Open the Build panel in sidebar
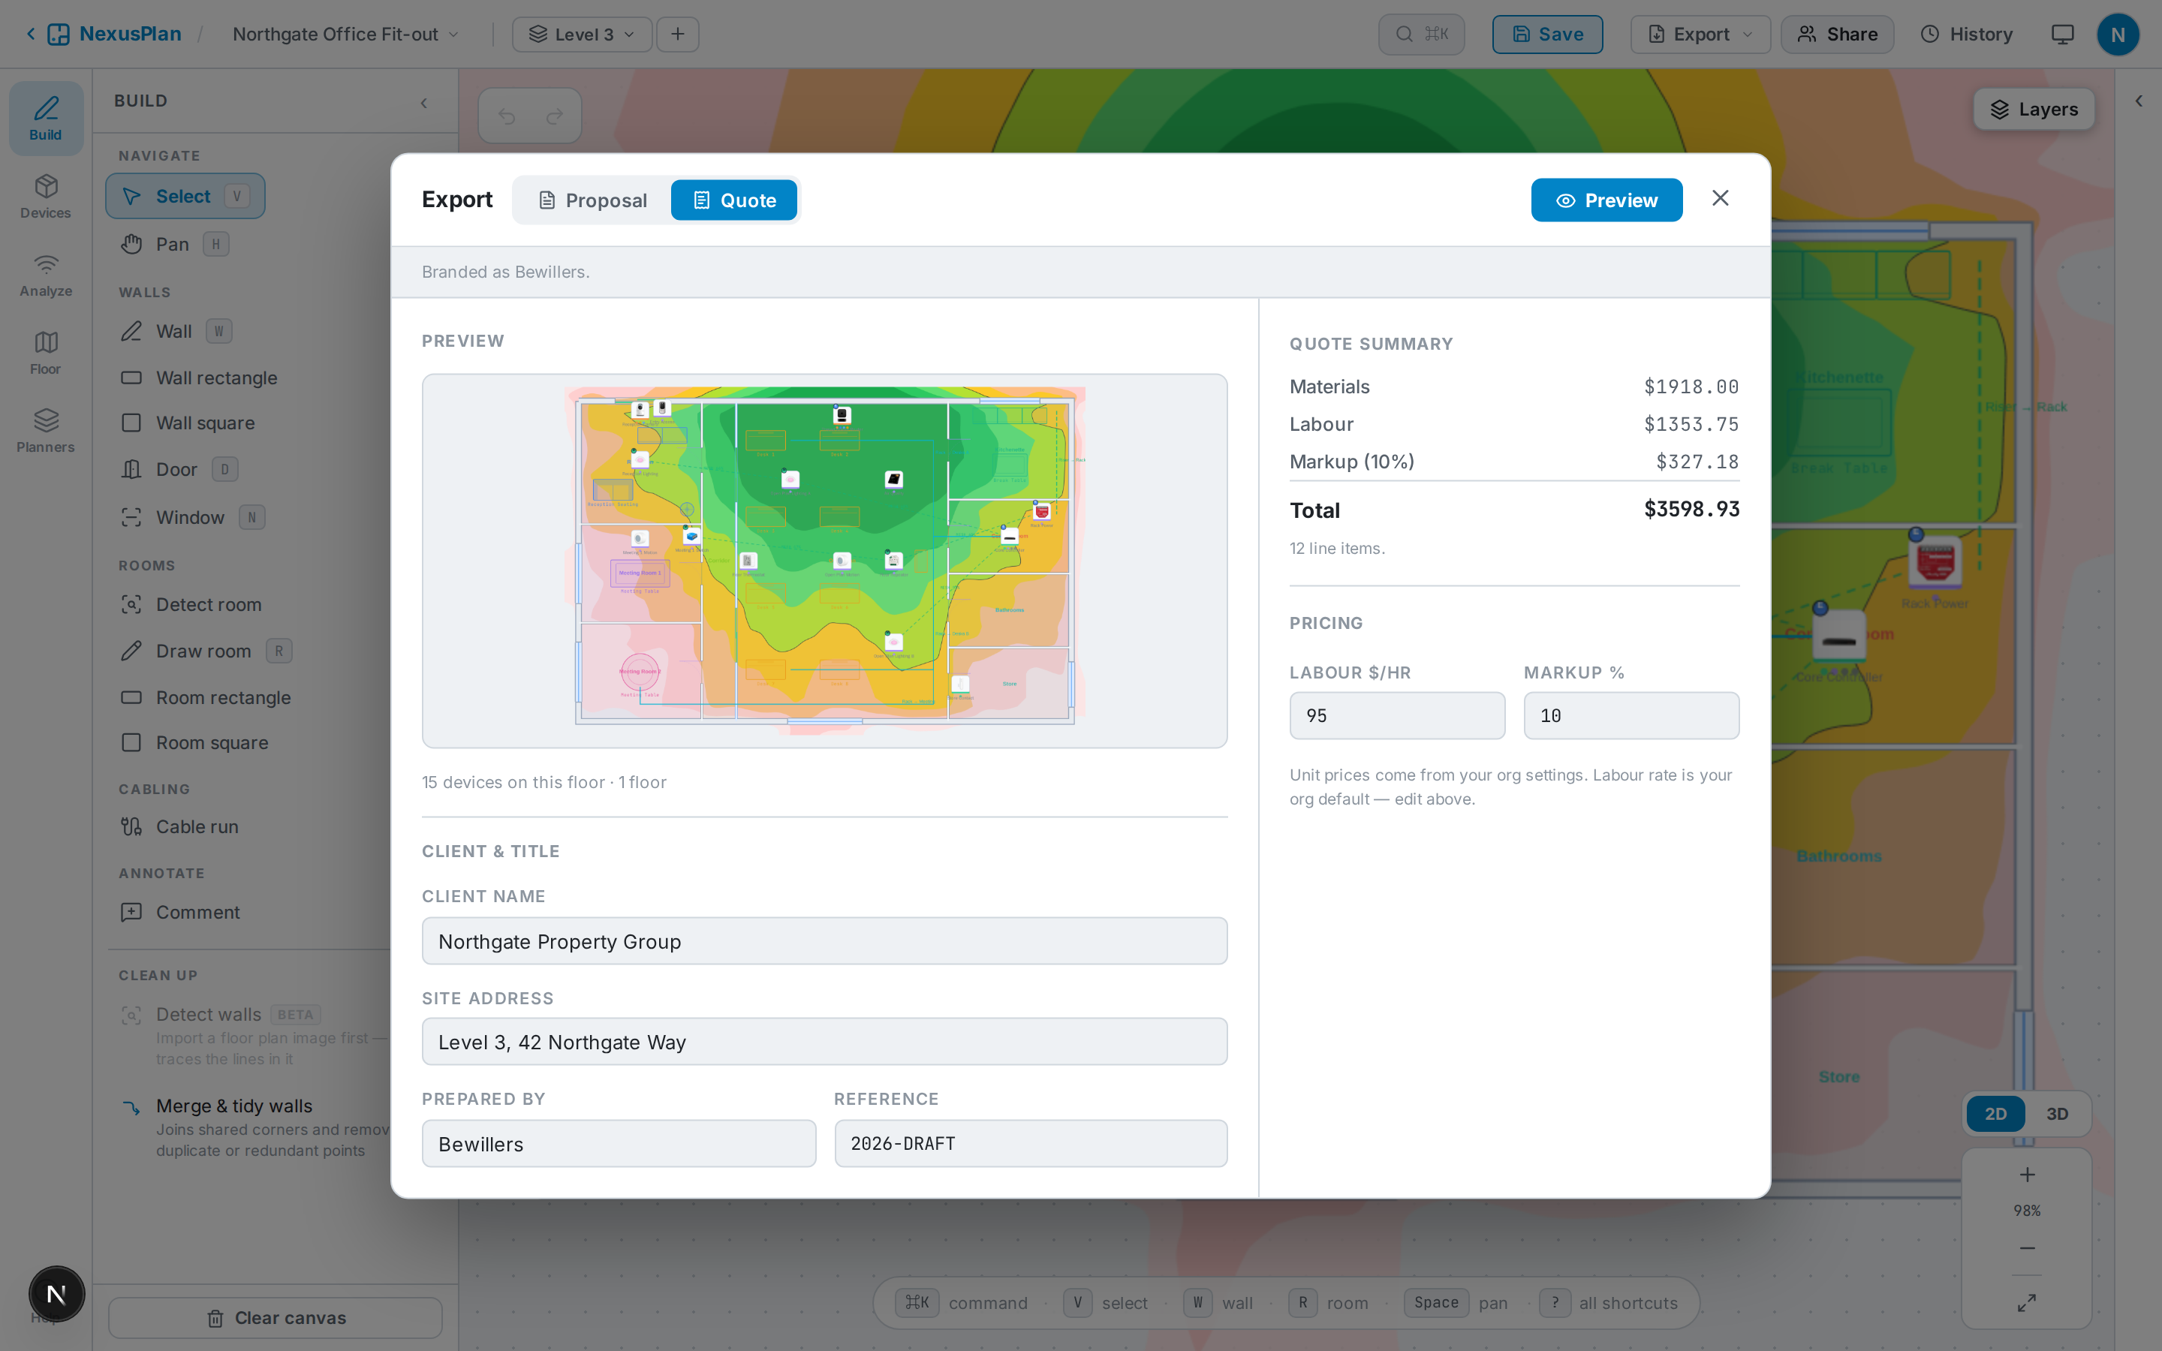Screen dimensions: 2162x1351 click(46, 118)
